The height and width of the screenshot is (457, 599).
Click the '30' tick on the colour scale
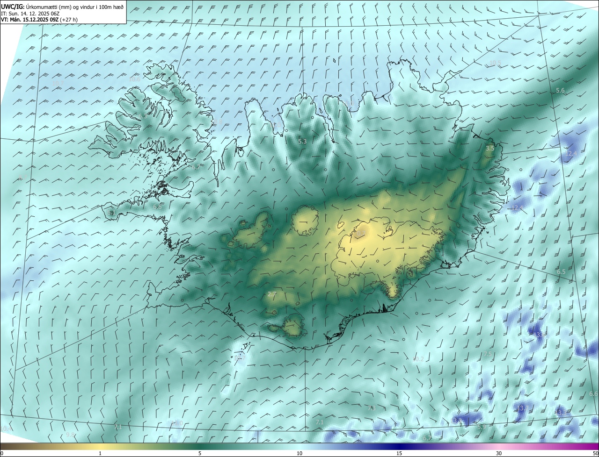point(499,453)
